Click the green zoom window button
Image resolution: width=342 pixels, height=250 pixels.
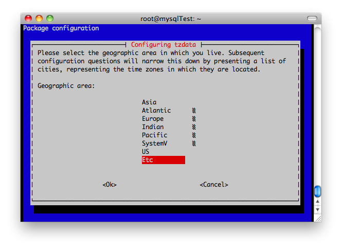click(x=50, y=19)
